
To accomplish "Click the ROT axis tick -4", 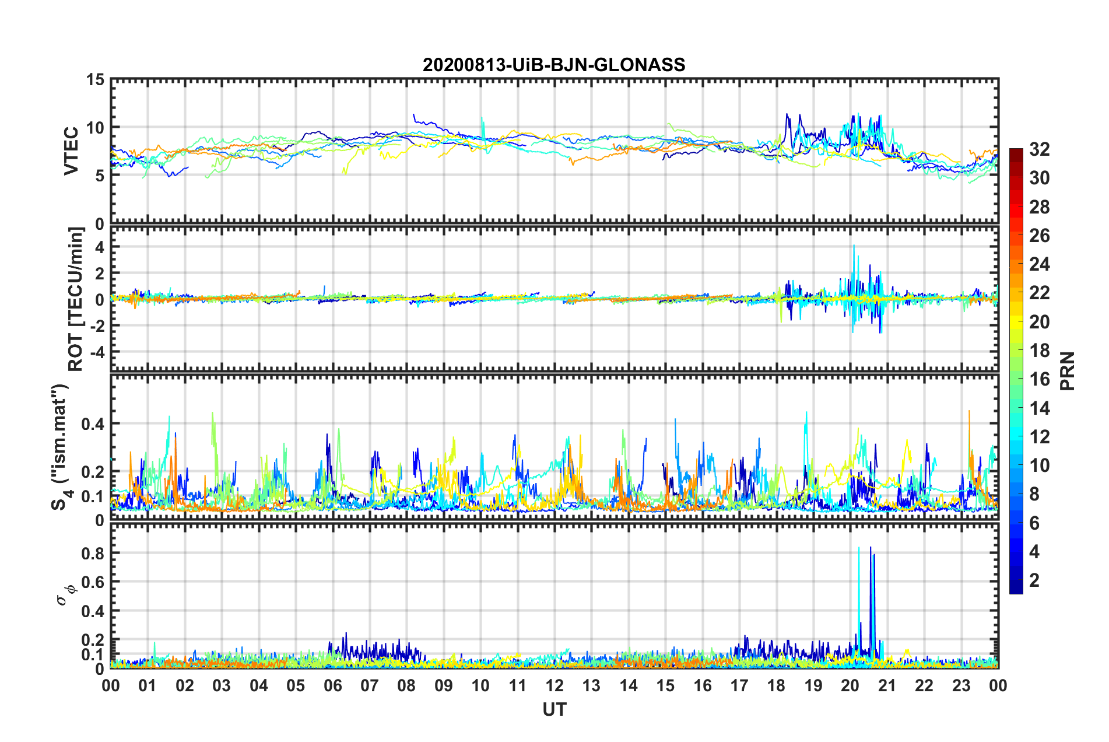I will click(x=97, y=352).
